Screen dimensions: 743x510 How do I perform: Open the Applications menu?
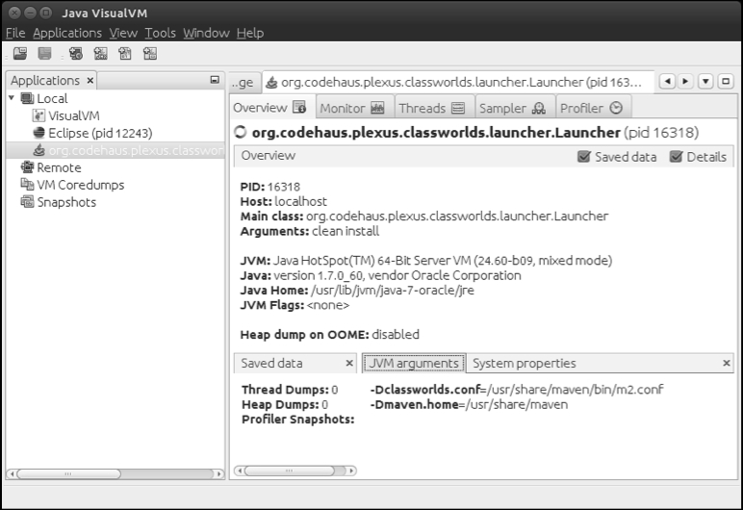(67, 33)
